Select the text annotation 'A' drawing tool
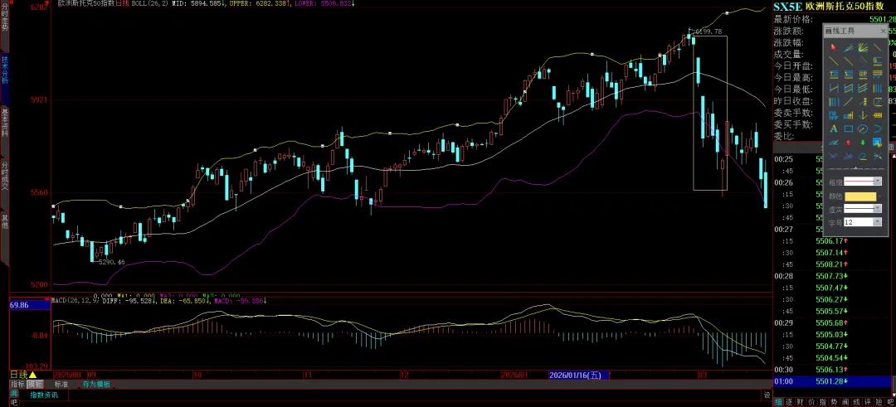The image size is (896, 407). click(x=834, y=128)
